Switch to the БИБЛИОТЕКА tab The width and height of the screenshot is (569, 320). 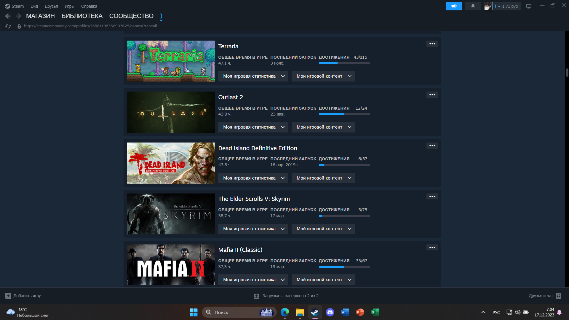pos(82,16)
